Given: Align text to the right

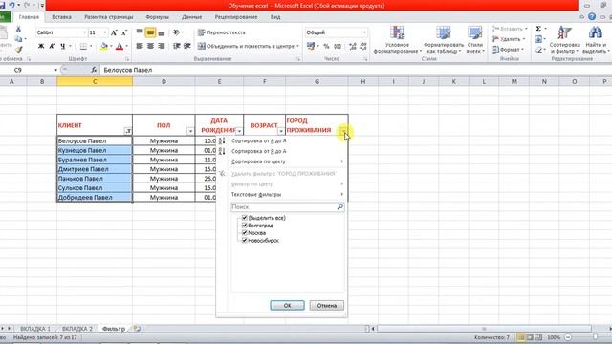Looking at the screenshot, I should tap(162, 46).
